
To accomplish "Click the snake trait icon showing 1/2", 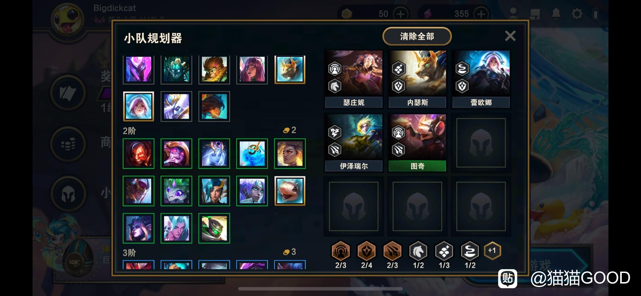I will pyautogui.click(x=470, y=251).
